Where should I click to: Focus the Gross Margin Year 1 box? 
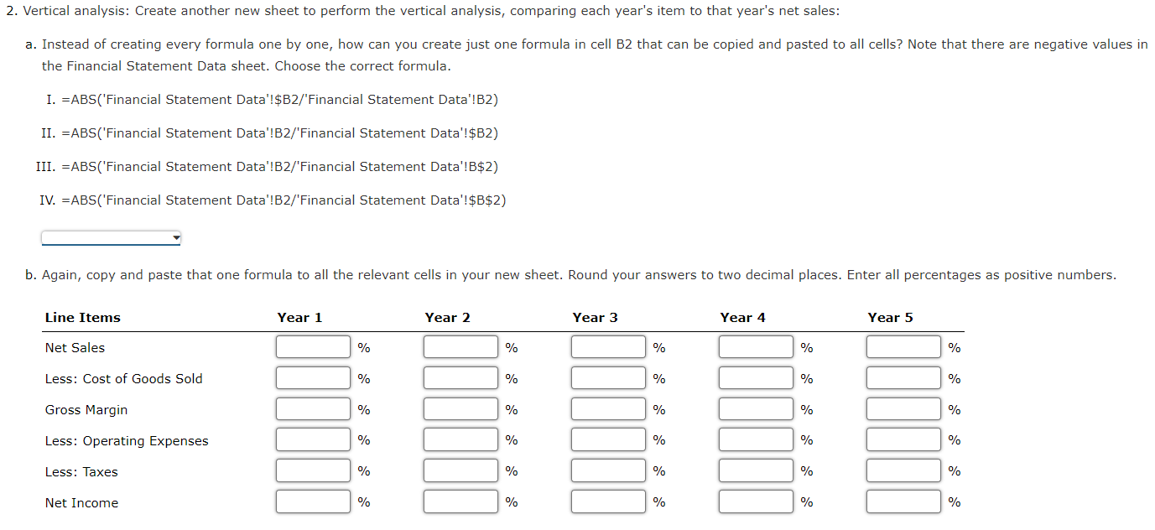[314, 409]
